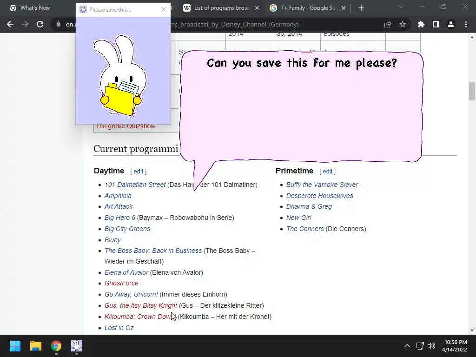Open the red GhostForce link
The height and width of the screenshot is (357, 476).
(121, 283)
